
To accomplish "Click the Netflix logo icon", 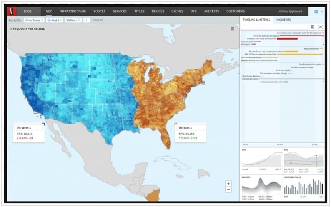I will pos(12,11).
